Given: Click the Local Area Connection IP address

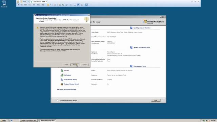Looking at the screenshot, I should pos(112,37).
